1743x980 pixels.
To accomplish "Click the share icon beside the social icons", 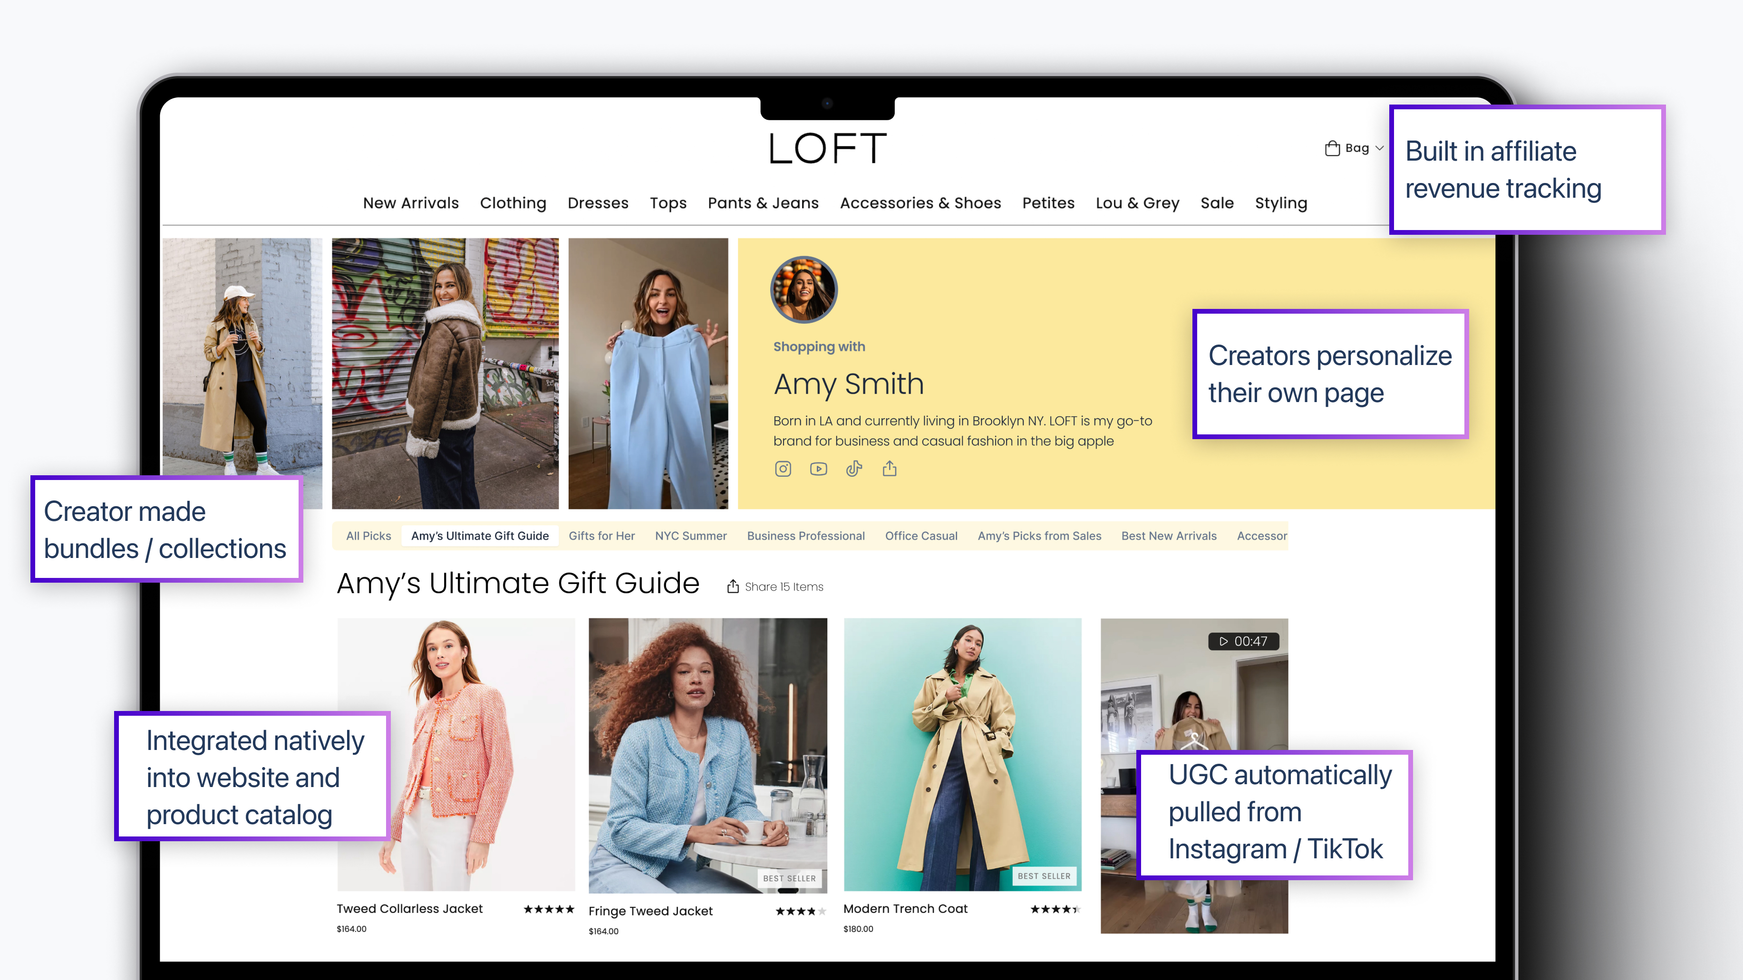I will (x=890, y=468).
